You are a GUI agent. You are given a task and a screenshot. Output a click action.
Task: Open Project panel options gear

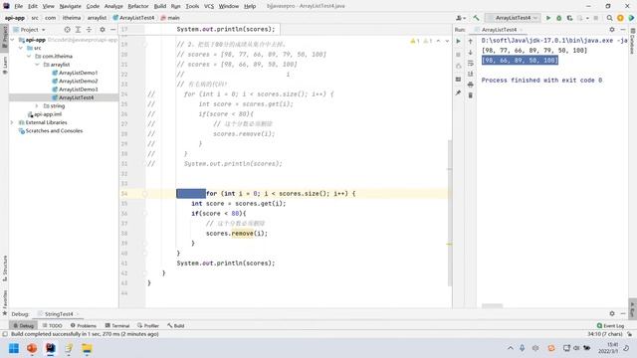103,30
